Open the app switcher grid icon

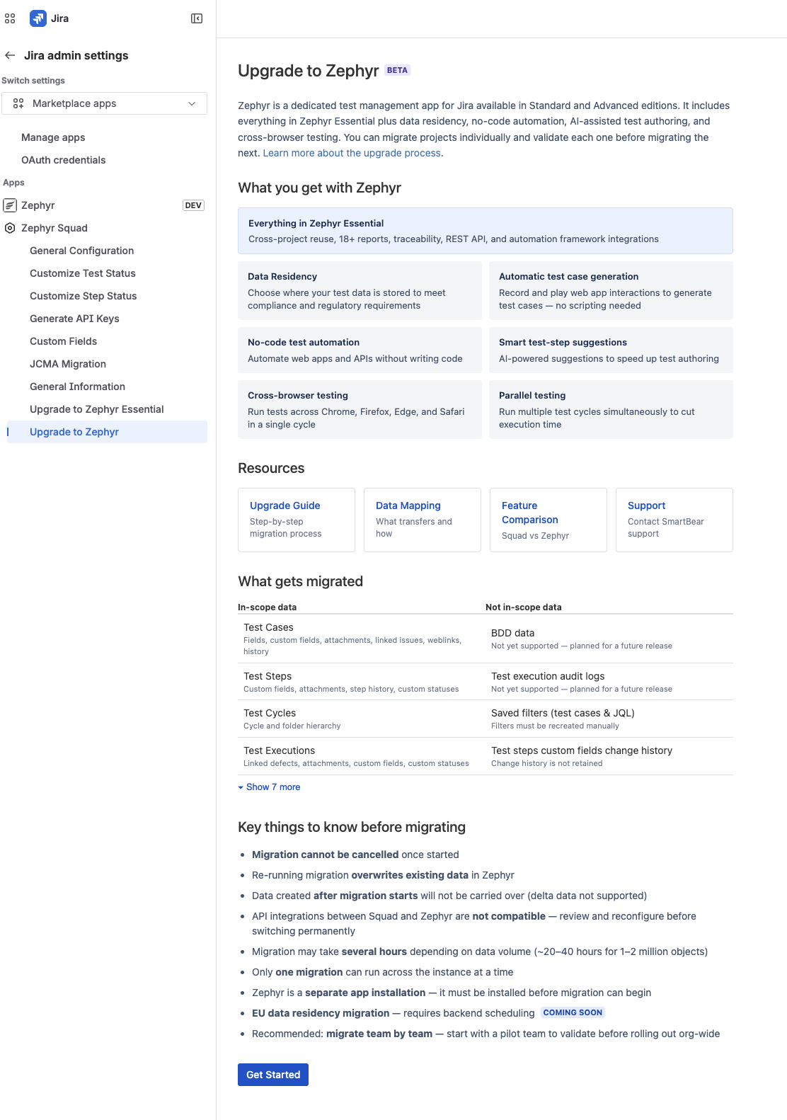tap(10, 18)
